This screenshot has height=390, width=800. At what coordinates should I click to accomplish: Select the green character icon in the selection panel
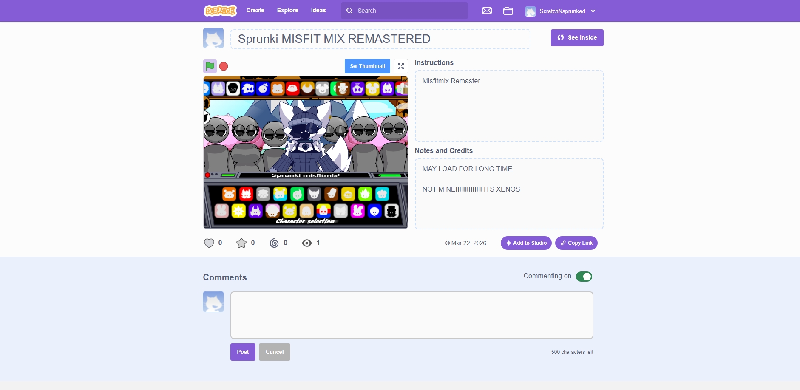[x=297, y=194]
